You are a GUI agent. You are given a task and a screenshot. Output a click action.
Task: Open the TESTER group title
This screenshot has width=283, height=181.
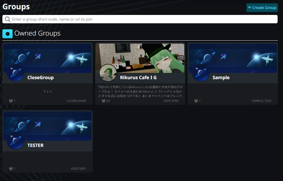35,145
